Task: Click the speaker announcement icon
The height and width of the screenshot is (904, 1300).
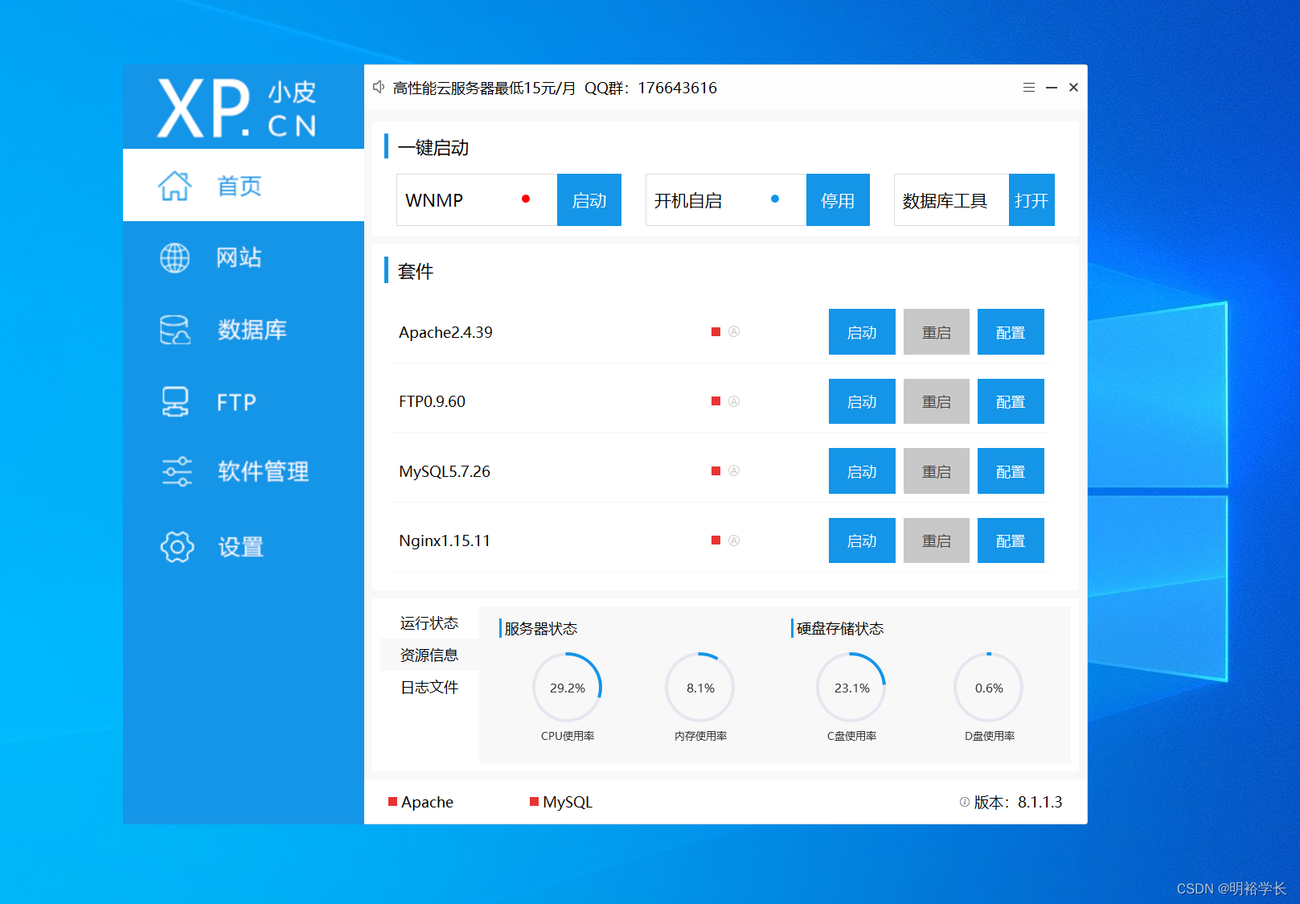Action: click(x=379, y=87)
